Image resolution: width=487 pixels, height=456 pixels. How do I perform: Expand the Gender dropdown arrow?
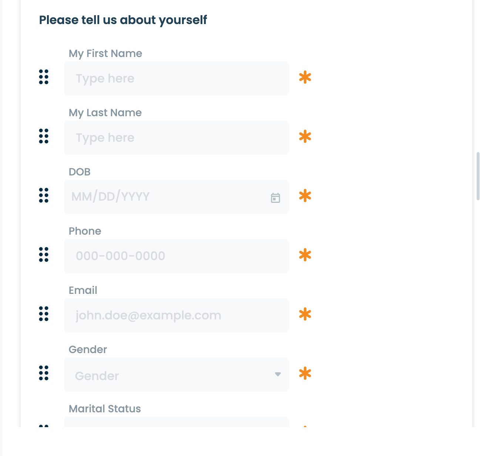point(278,374)
